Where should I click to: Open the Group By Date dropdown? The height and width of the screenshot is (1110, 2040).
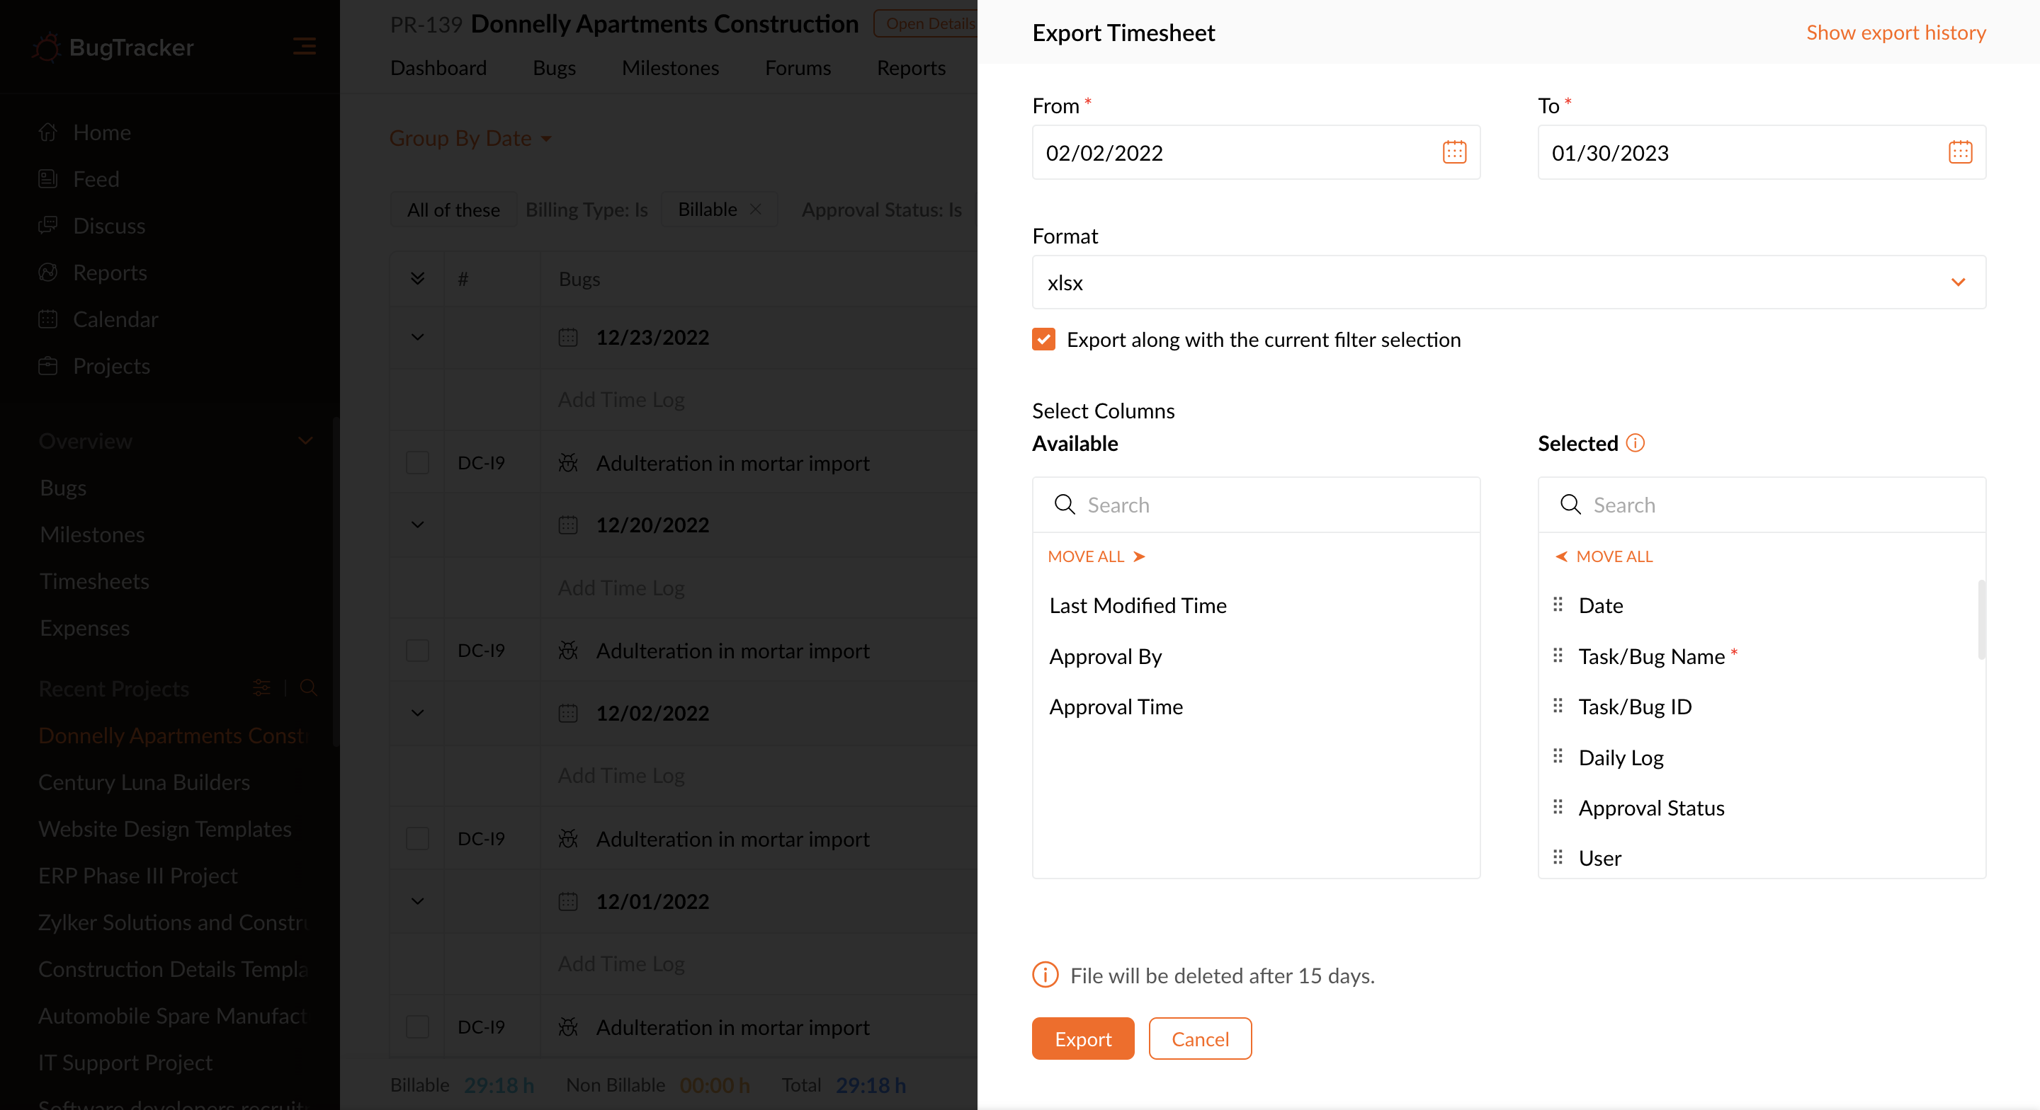coord(470,138)
